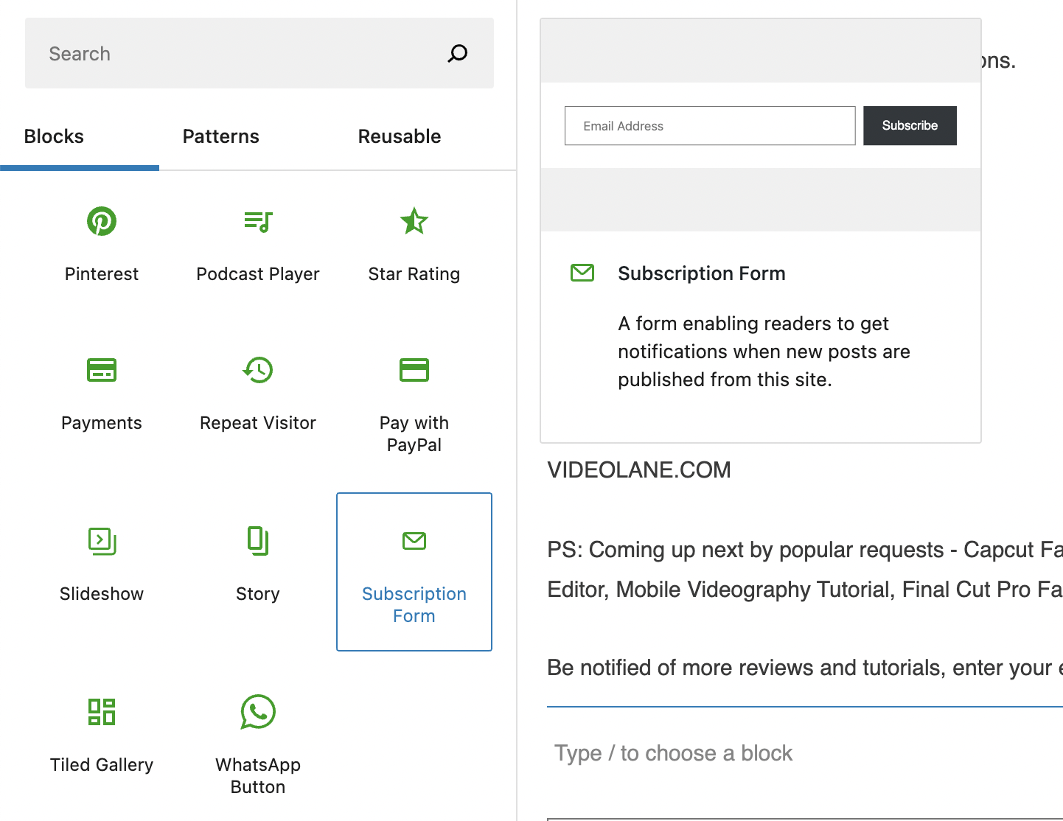Add the Story block
This screenshot has width=1063, height=821.
(x=258, y=562)
